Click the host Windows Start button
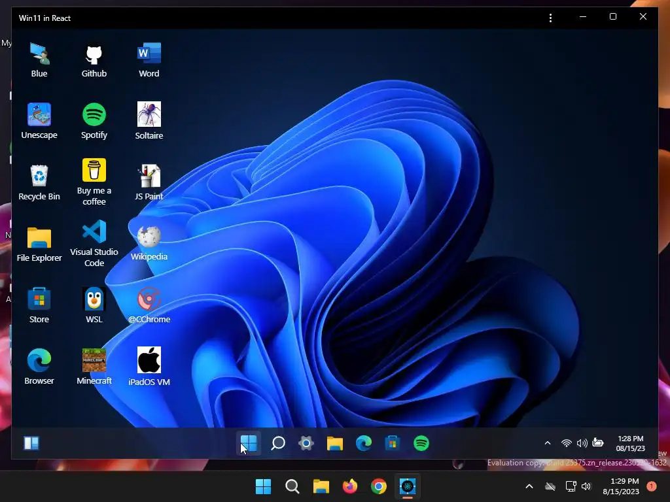The width and height of the screenshot is (670, 502). click(263, 486)
